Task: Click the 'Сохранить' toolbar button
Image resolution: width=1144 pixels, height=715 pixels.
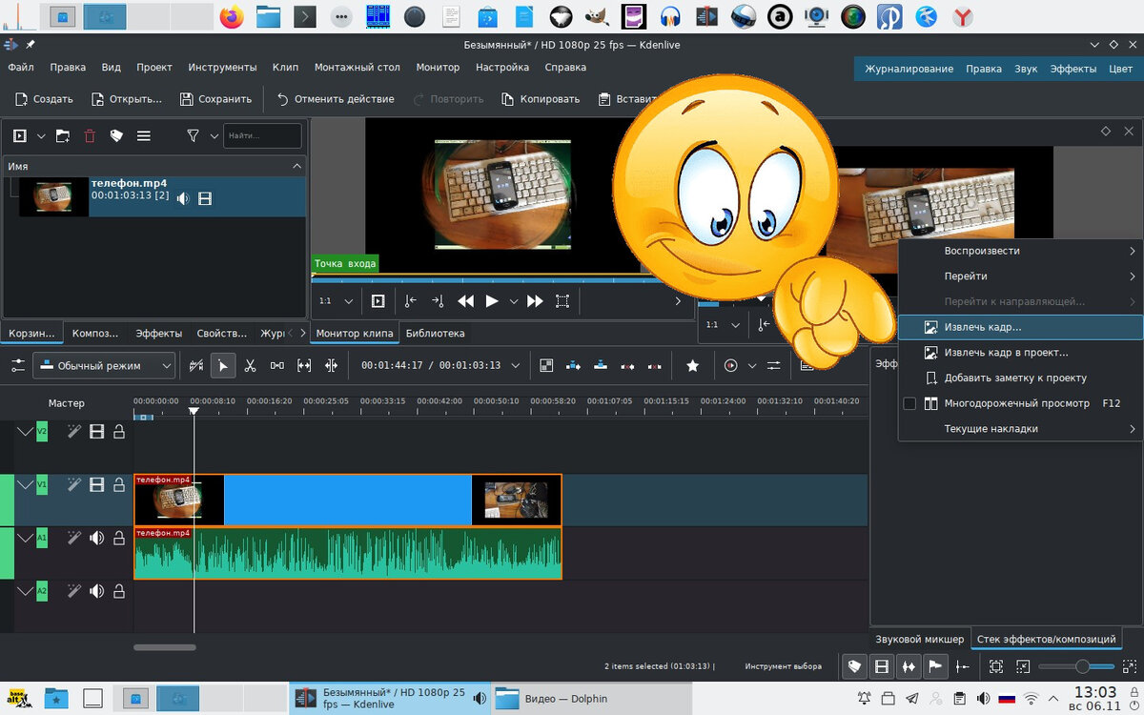Action: point(216,99)
